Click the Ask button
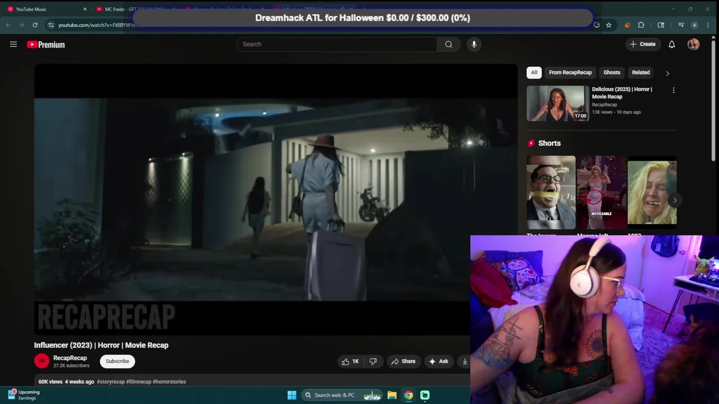The height and width of the screenshot is (404, 719). pyautogui.click(x=439, y=361)
